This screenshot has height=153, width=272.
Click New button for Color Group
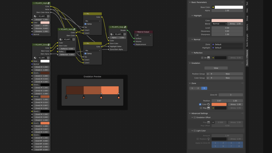pyautogui.click(x=227, y=78)
